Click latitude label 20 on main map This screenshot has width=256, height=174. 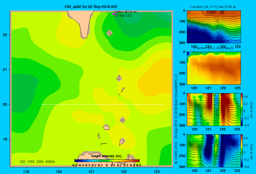5,104
